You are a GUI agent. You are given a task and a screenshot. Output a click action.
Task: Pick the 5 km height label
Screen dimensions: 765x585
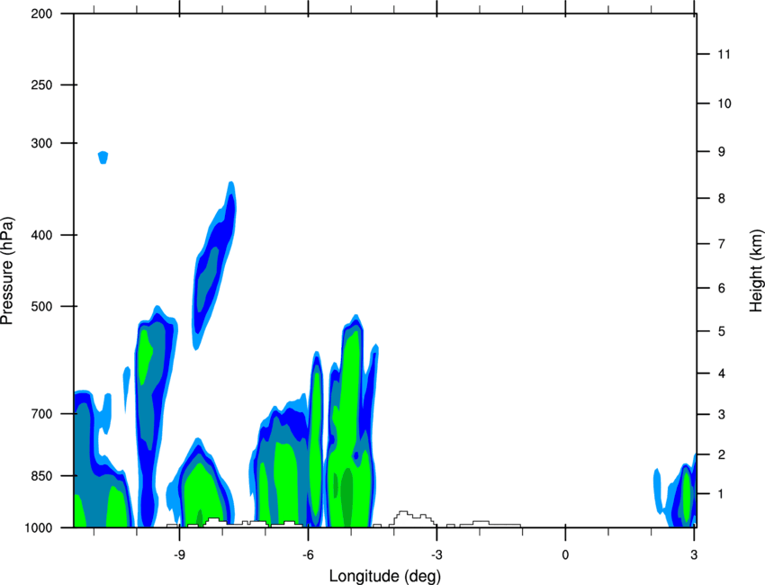pyautogui.click(x=721, y=331)
